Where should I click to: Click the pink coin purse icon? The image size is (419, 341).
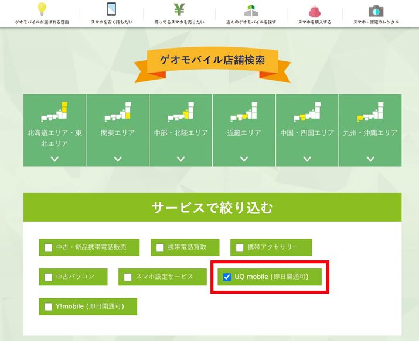click(x=315, y=12)
